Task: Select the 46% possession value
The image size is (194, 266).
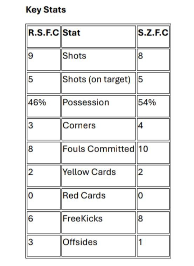Action: click(37, 102)
